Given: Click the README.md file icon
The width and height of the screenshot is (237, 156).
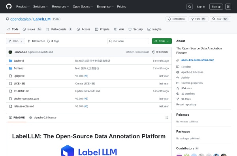Looking at the screenshot, I should pyautogui.click(x=11, y=91).
